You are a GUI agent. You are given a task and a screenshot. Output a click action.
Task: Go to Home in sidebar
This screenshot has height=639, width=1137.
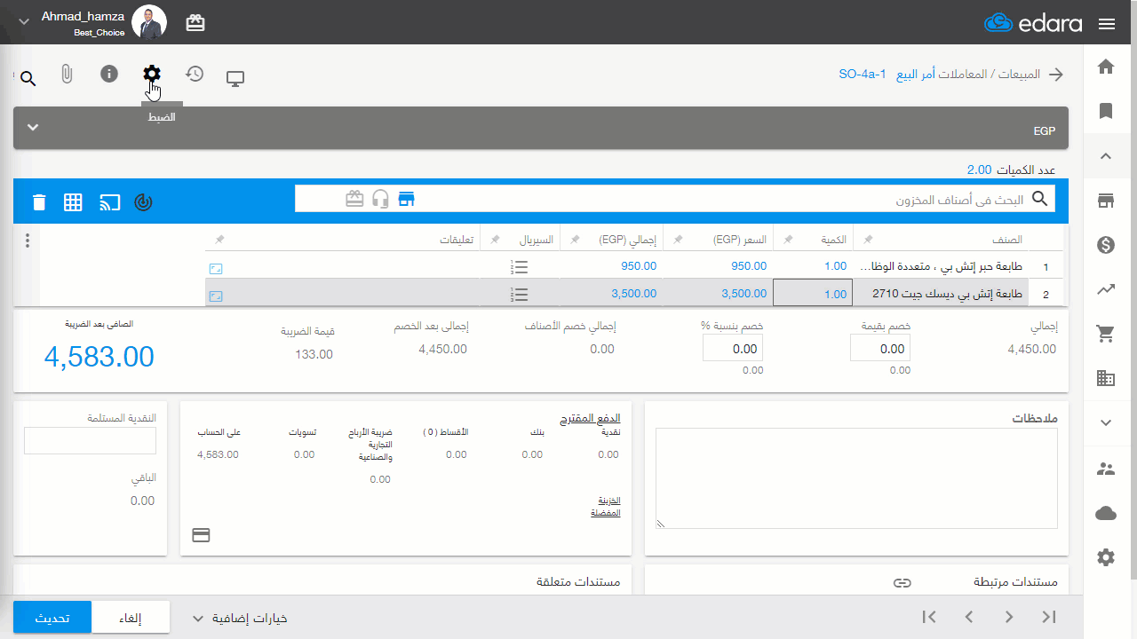(x=1106, y=67)
